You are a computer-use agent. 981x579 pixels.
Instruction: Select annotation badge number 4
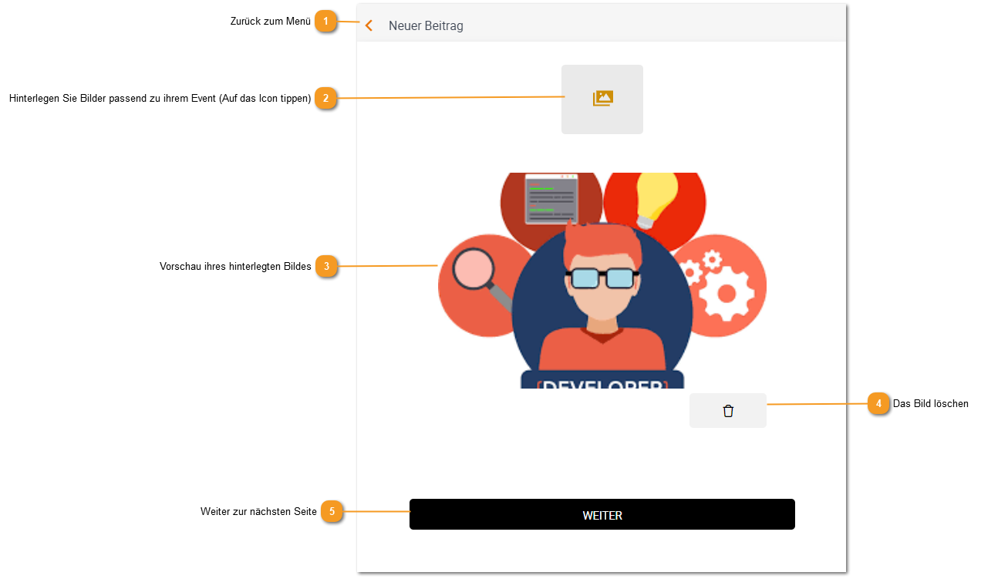click(x=878, y=403)
